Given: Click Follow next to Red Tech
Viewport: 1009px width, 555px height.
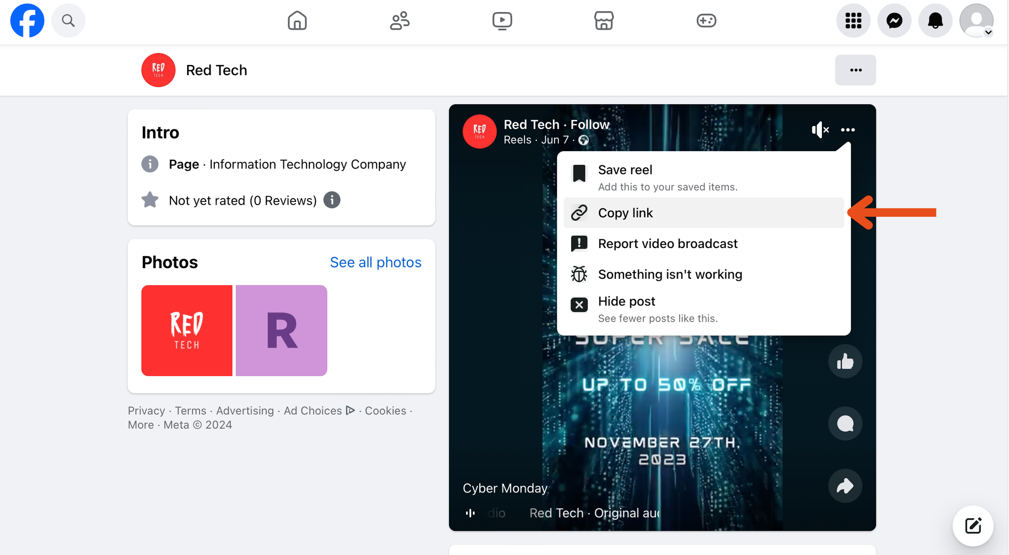Looking at the screenshot, I should [x=590, y=125].
